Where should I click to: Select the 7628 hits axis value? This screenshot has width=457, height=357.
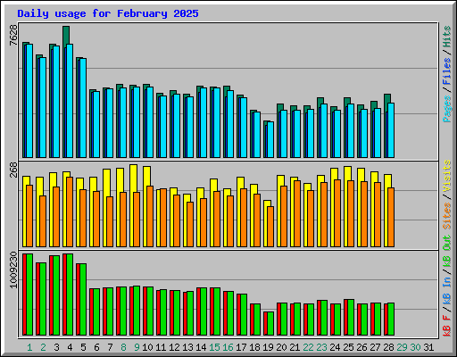click(13, 36)
